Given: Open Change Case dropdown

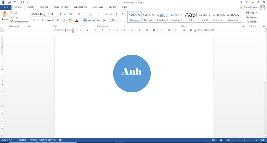Looking at the screenshot, I should (72, 14).
